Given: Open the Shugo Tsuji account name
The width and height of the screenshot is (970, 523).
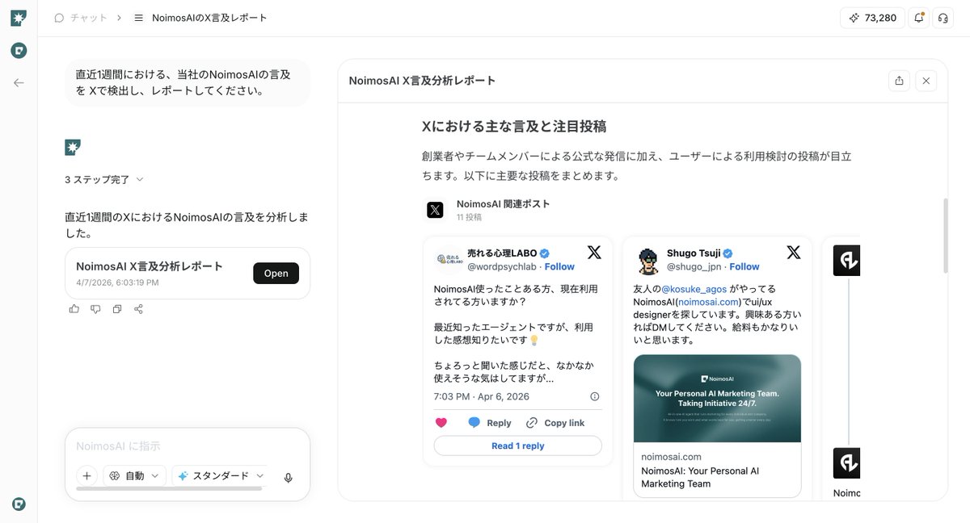Looking at the screenshot, I should [x=694, y=253].
